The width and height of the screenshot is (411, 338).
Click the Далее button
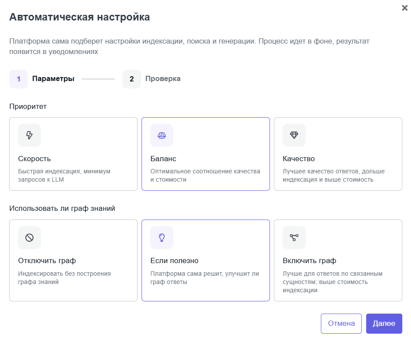[x=384, y=324]
